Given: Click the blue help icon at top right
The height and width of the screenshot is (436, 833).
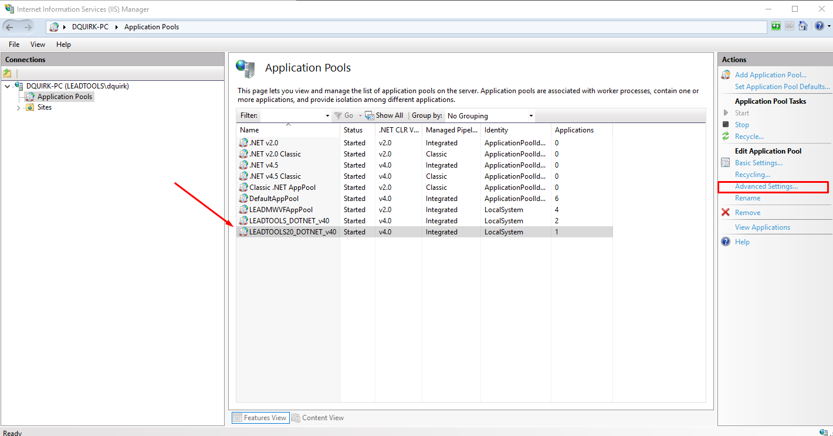Looking at the screenshot, I should click(x=820, y=26).
